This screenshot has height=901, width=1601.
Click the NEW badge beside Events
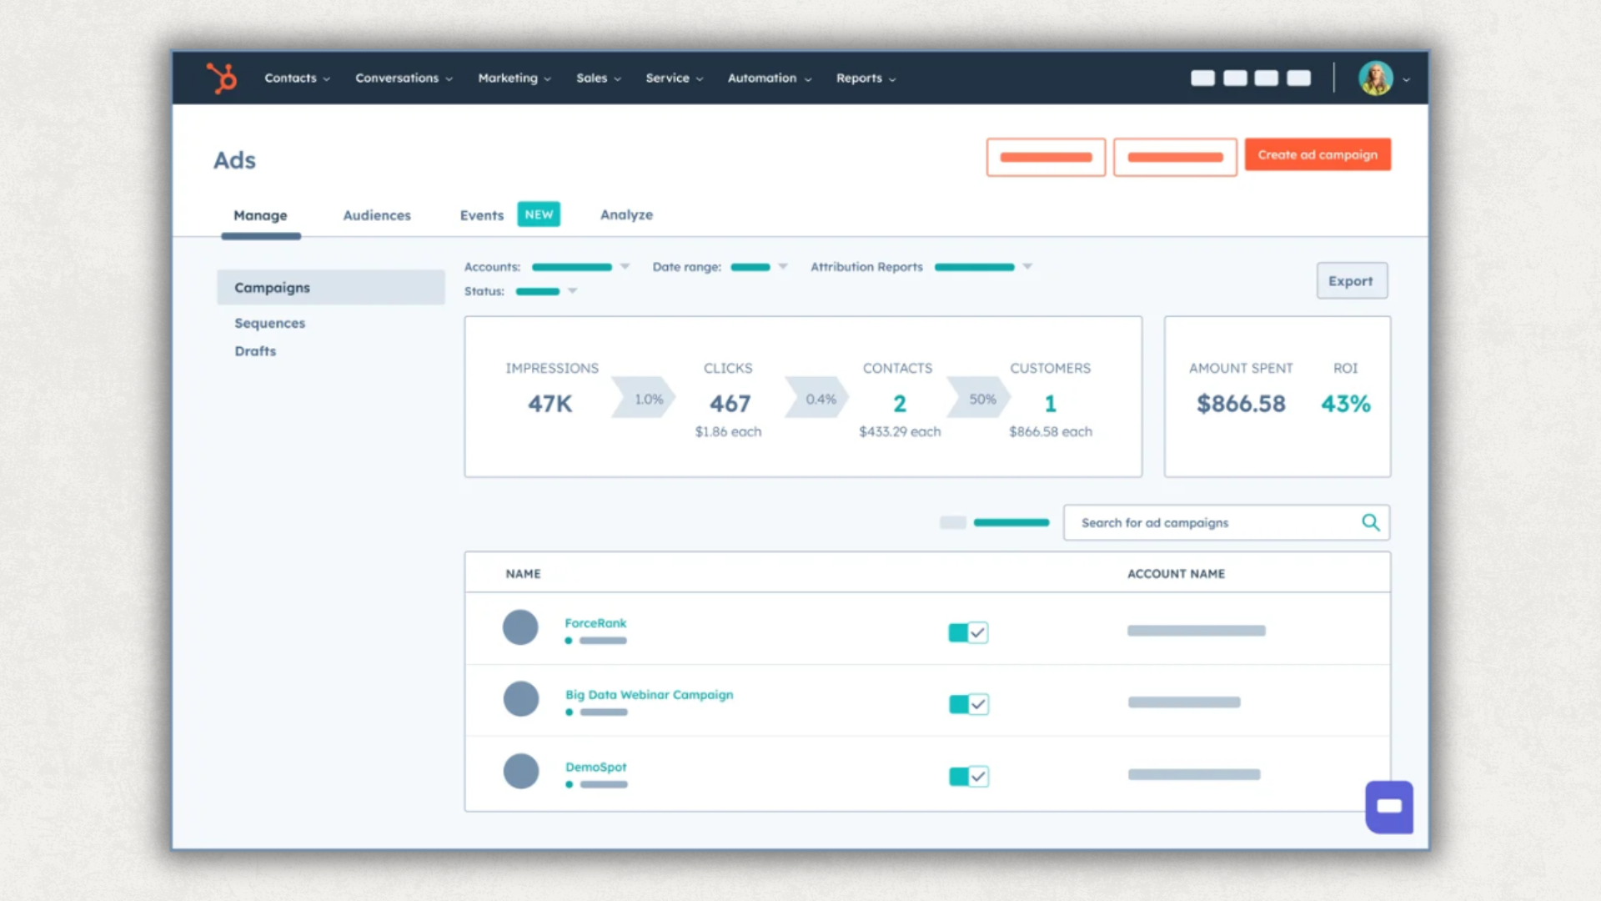pos(539,214)
